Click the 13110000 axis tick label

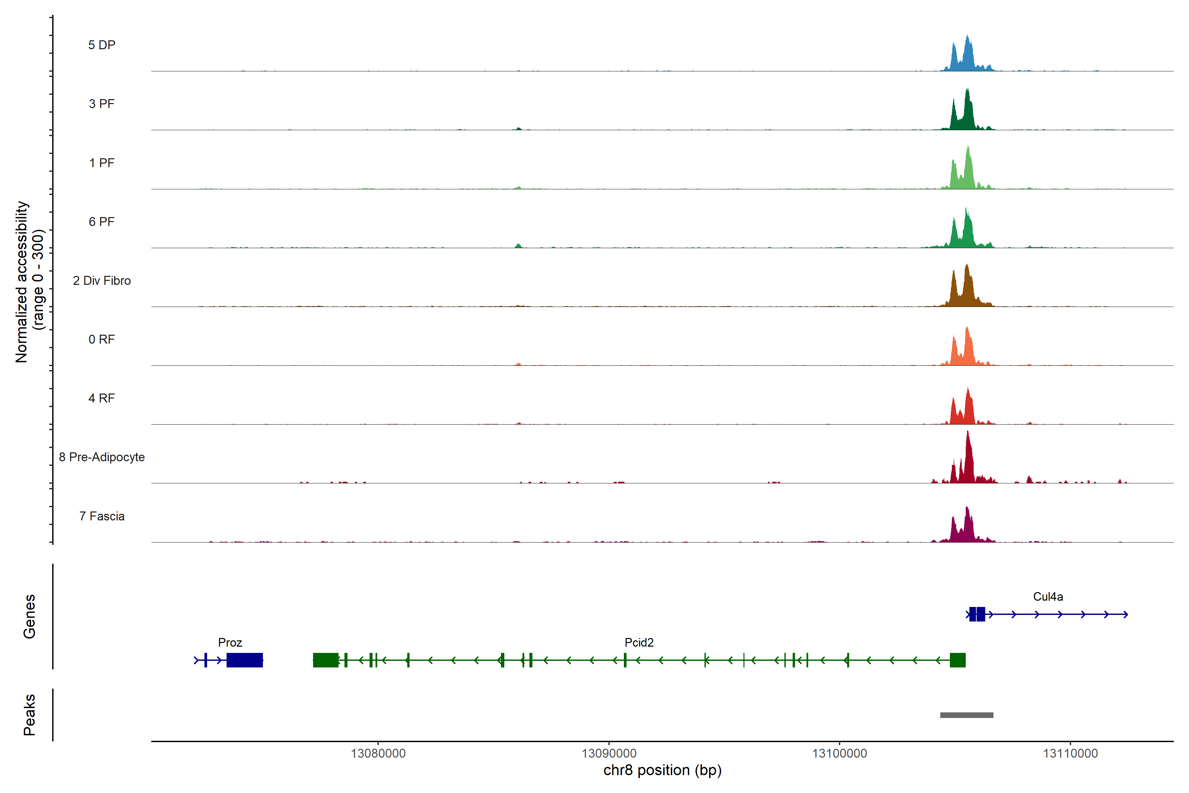tap(1070, 754)
